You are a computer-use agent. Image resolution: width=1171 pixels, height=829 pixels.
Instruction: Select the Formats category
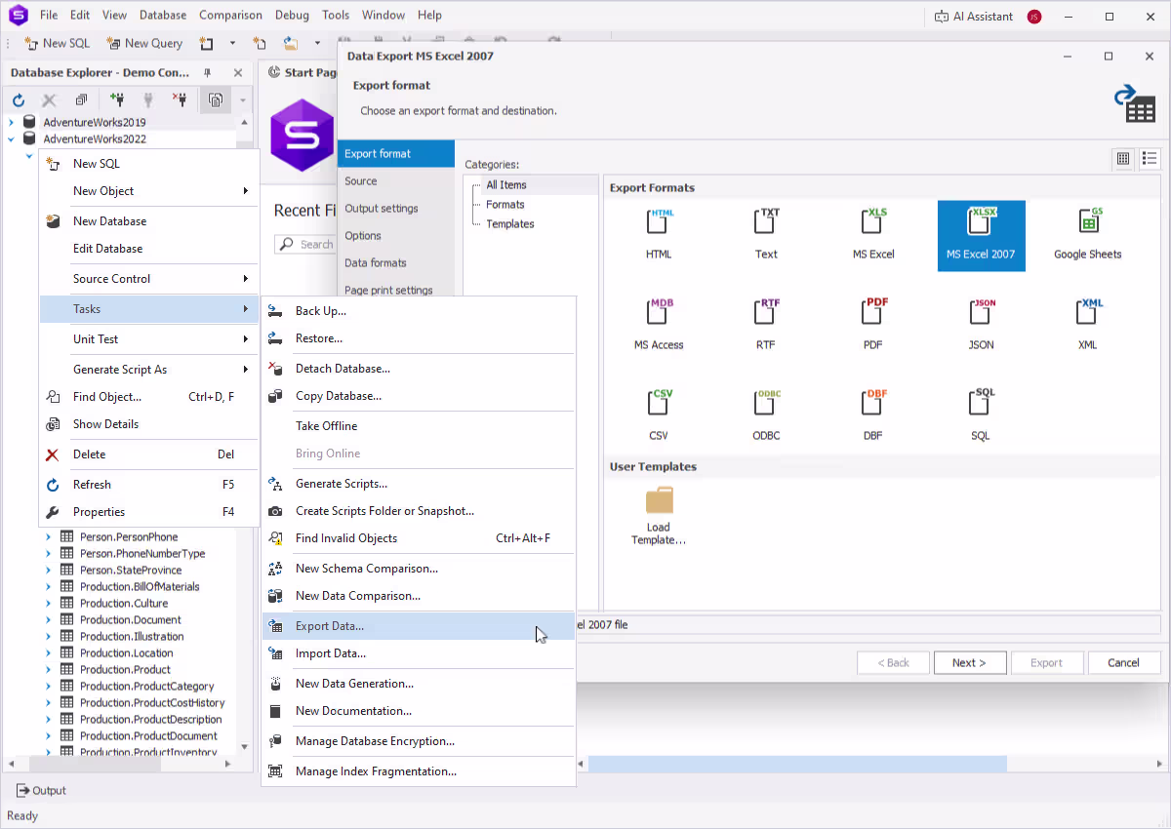(505, 205)
